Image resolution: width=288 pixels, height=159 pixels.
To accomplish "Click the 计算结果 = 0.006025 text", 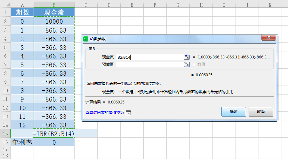I will pyautogui.click(x=105, y=102).
